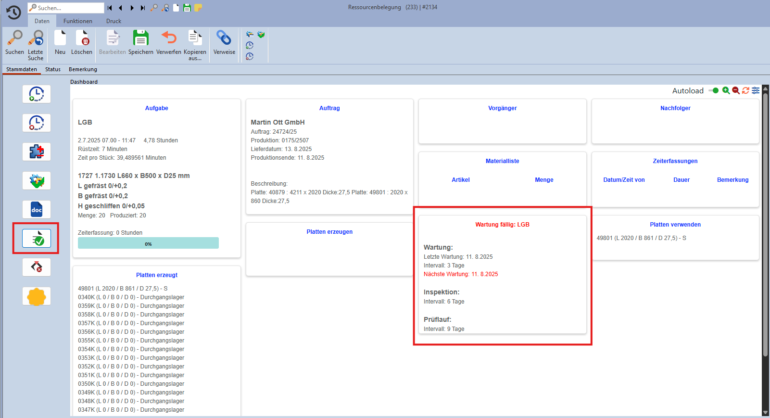Select the Status sub-tab

point(53,69)
